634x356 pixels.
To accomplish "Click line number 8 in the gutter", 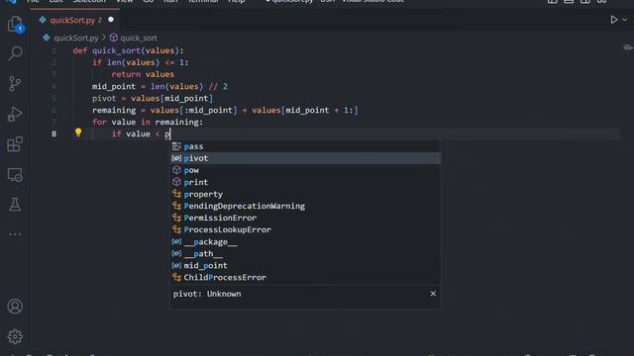I will click(53, 134).
